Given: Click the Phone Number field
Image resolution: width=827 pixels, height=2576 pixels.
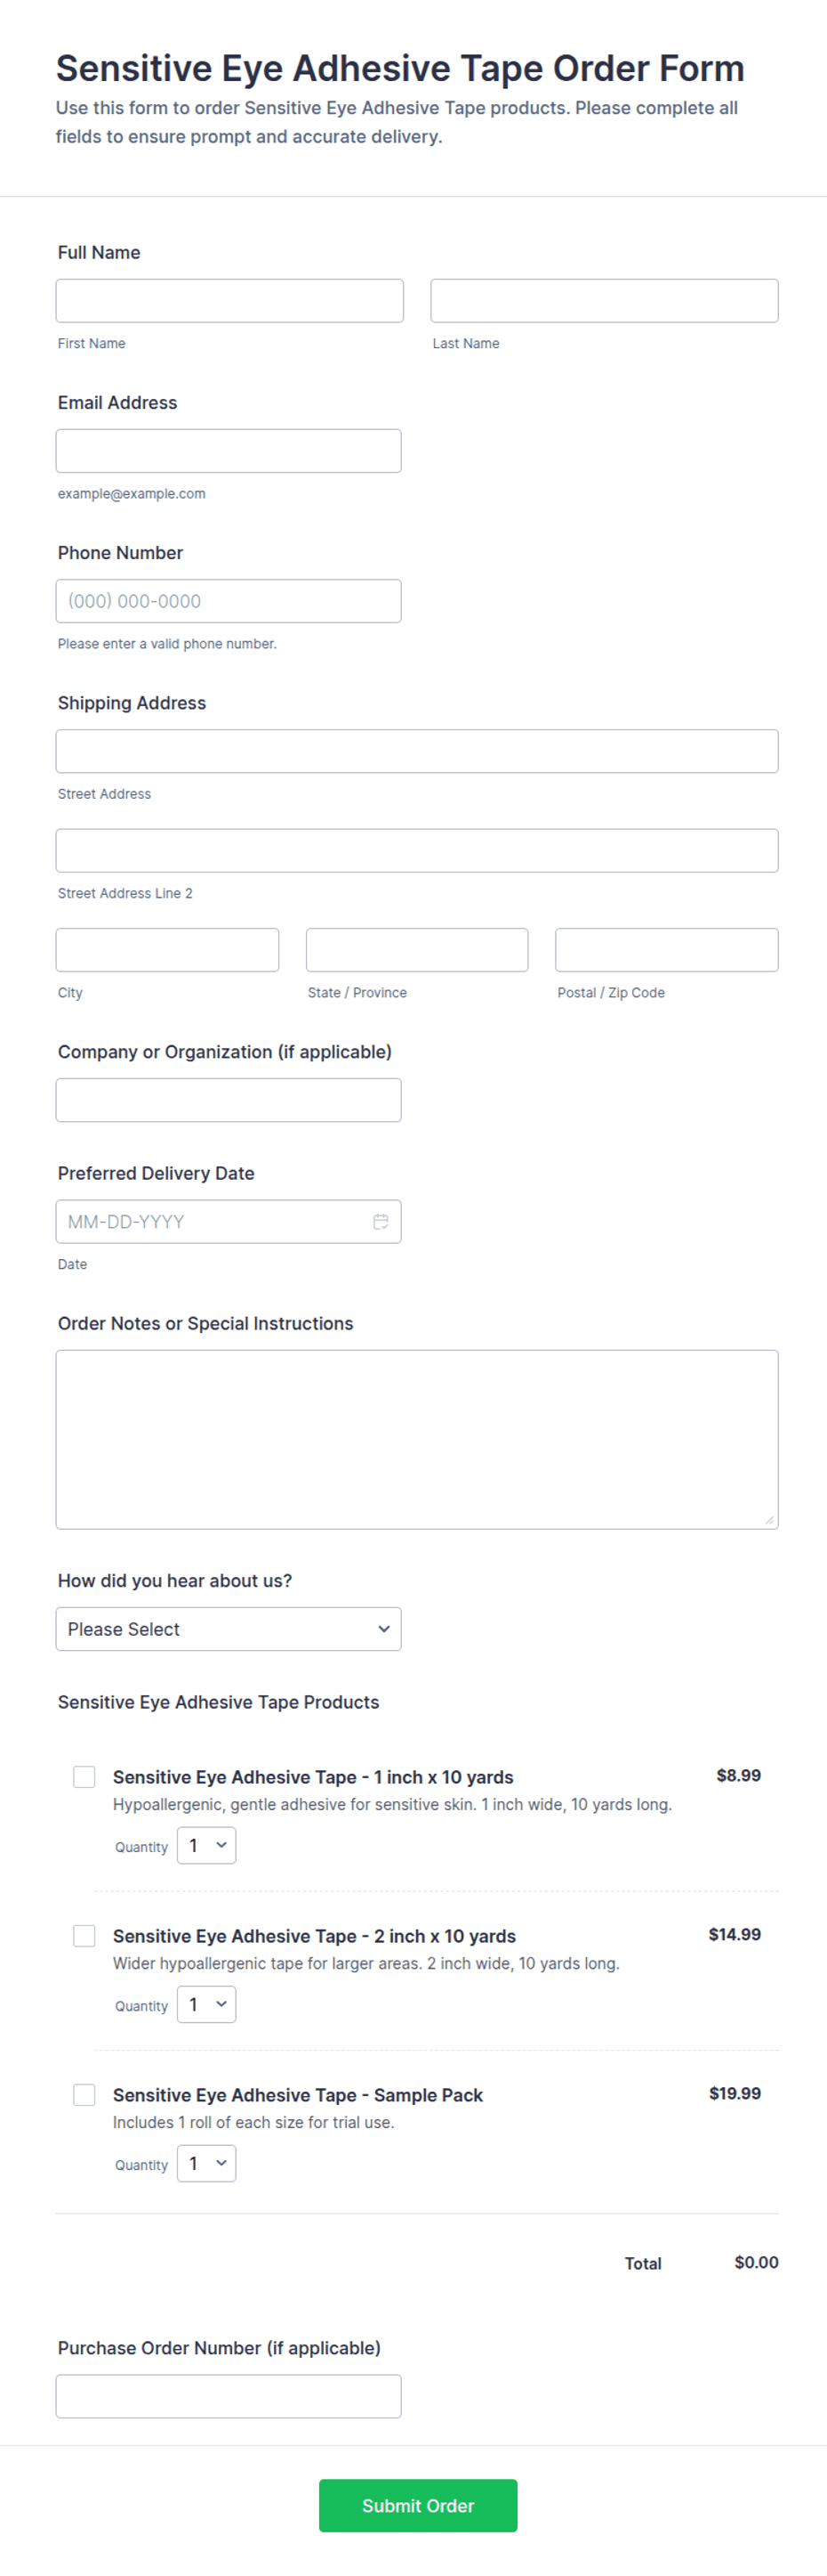Looking at the screenshot, I should click(229, 601).
